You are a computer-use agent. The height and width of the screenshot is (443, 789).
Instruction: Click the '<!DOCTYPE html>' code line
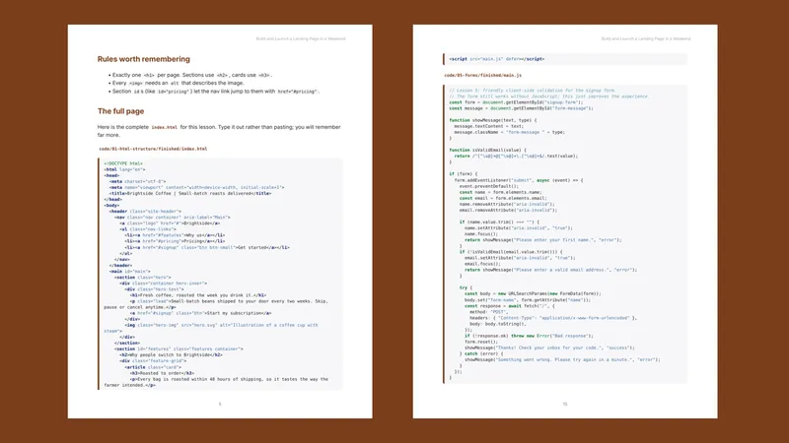123,163
